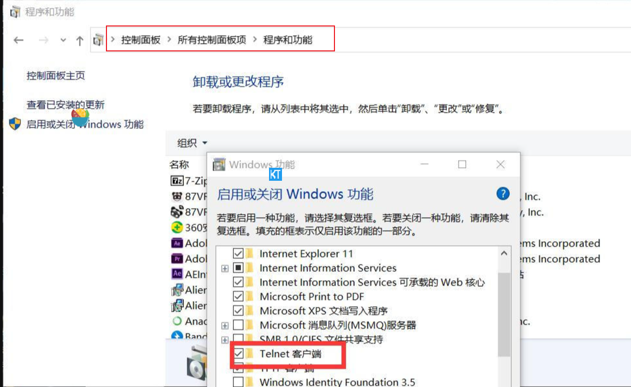Expand the Internet Information Services tree node
The image size is (631, 387).
tap(224, 269)
